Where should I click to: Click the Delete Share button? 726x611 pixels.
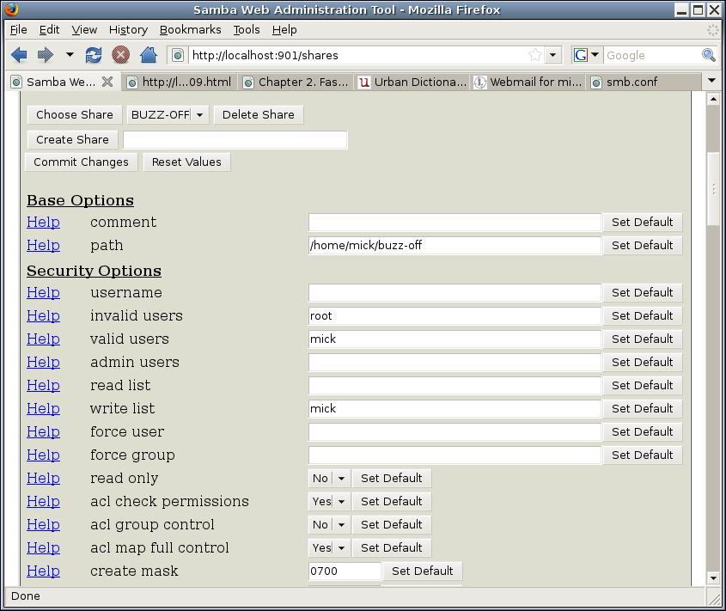pyautogui.click(x=258, y=114)
